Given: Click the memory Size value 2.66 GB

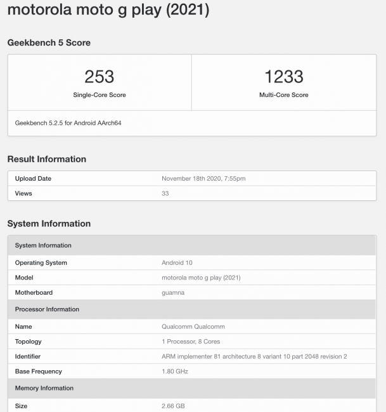Looking at the screenshot, I should (173, 406).
